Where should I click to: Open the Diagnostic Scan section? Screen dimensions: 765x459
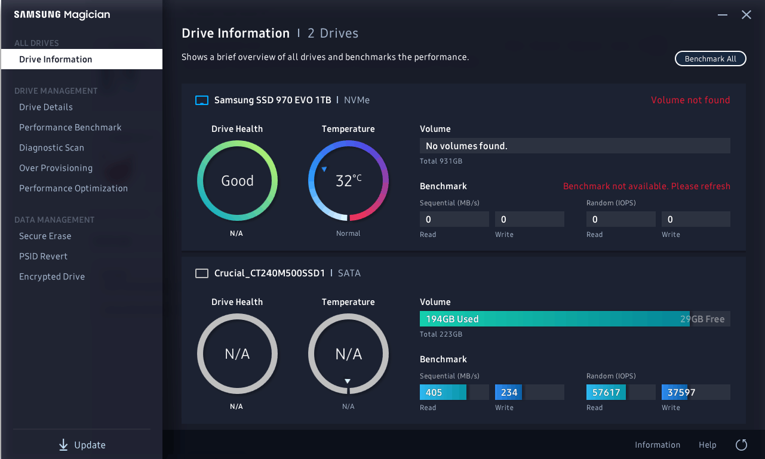(x=51, y=148)
